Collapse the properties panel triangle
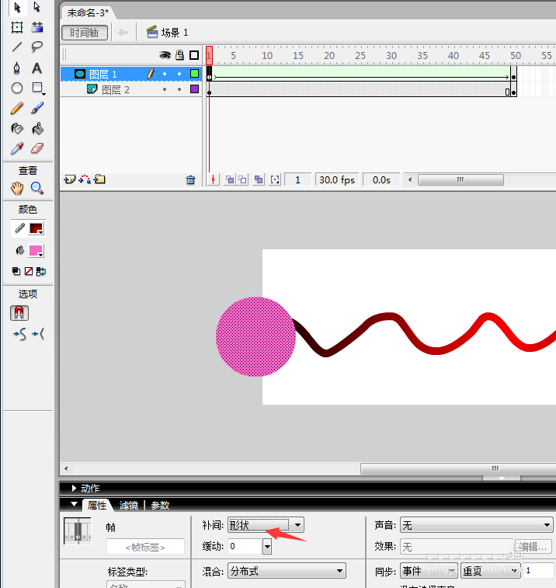This screenshot has width=556, height=588. coord(75,504)
